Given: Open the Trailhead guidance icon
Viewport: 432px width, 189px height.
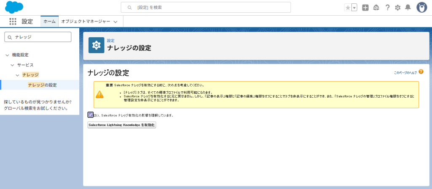Looking at the screenshot, I should pyautogui.click(x=376, y=8).
